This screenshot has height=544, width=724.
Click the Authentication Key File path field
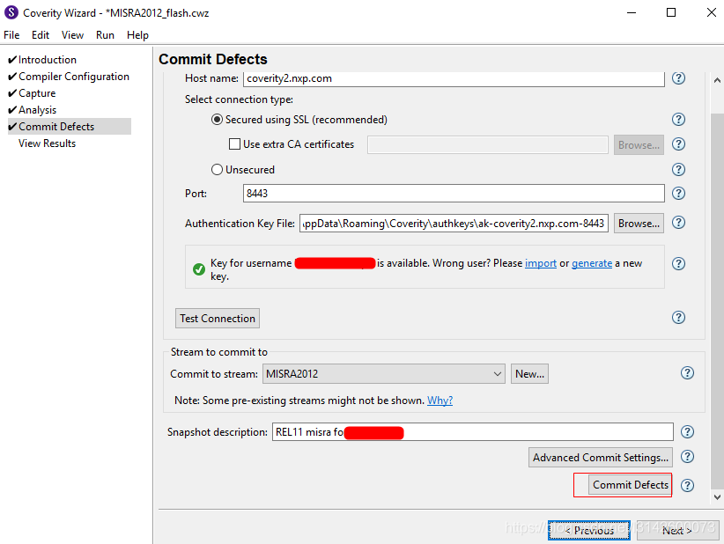pyautogui.click(x=454, y=224)
